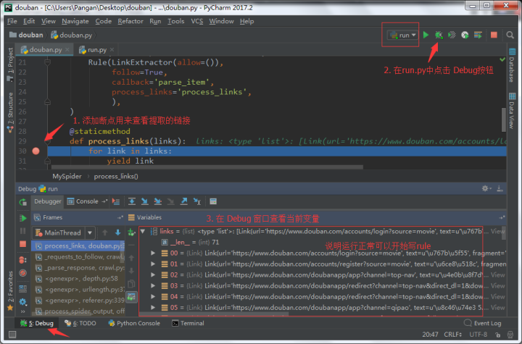Select _parse_response, crawl.py frame
The height and width of the screenshot is (344, 522).
point(78,268)
